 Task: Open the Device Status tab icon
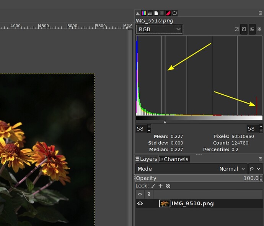174,13
